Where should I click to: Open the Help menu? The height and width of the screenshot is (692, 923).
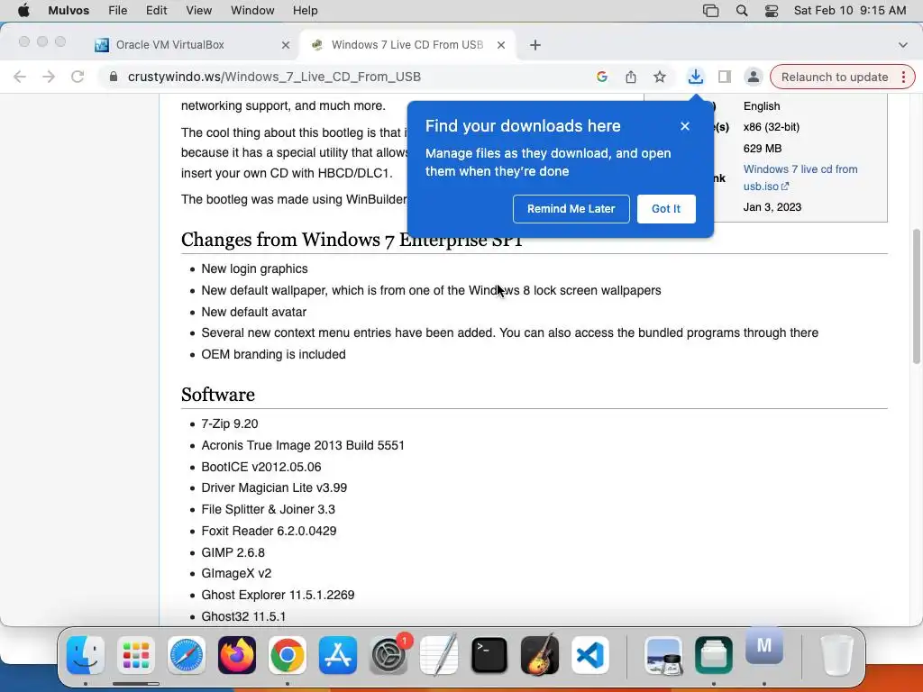[305, 11]
